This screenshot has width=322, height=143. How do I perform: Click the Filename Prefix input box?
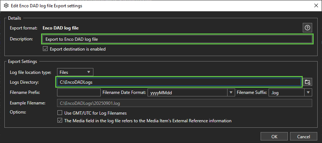(79, 92)
